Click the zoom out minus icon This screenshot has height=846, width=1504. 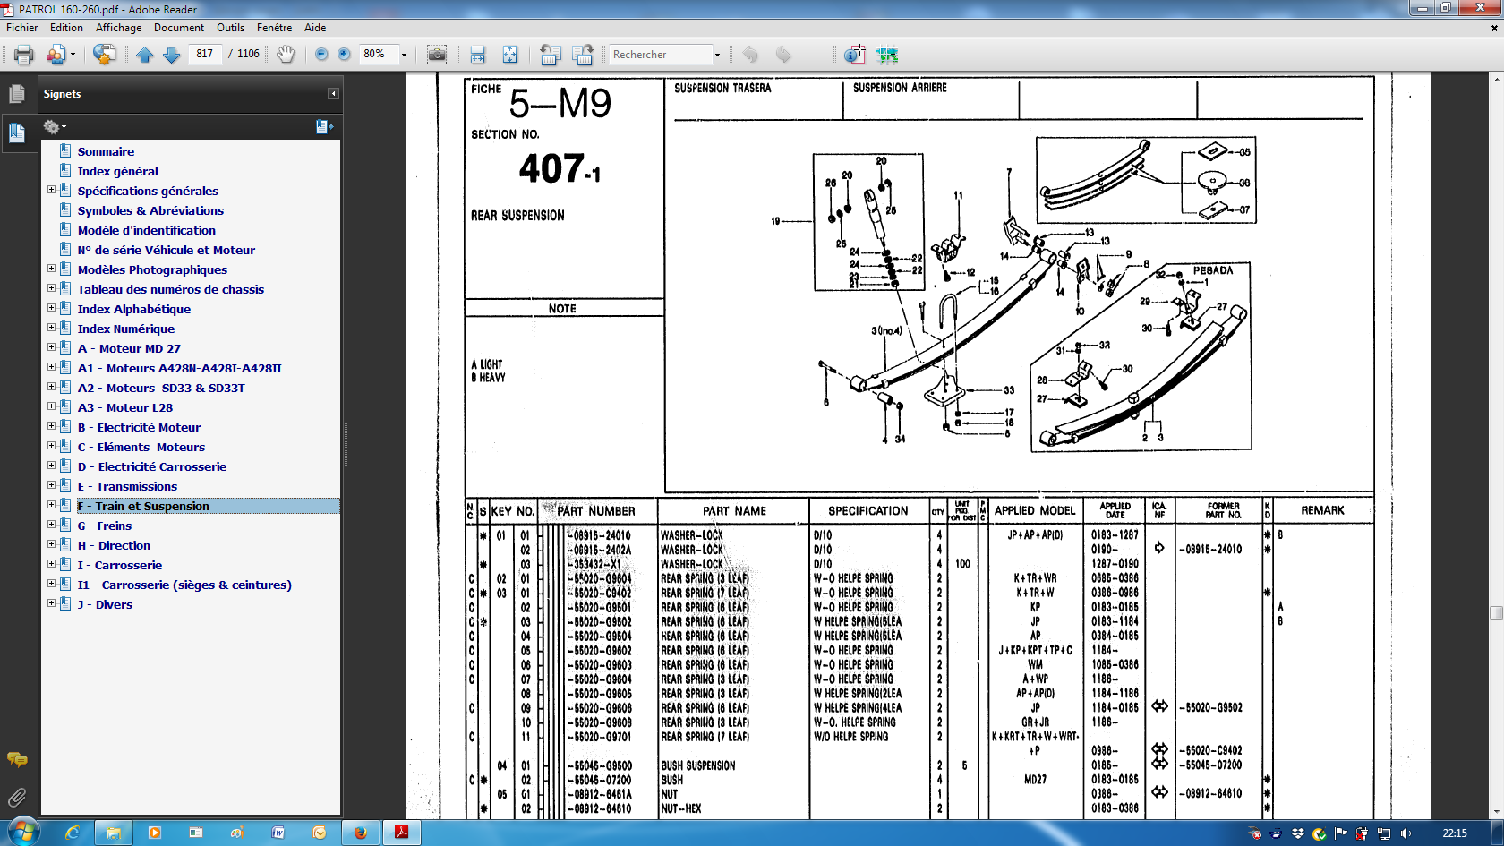click(x=321, y=55)
